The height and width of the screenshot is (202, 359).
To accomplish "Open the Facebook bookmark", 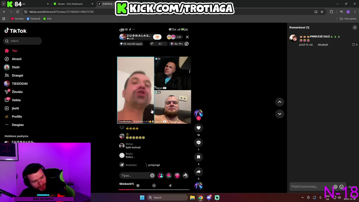I will [33, 19].
